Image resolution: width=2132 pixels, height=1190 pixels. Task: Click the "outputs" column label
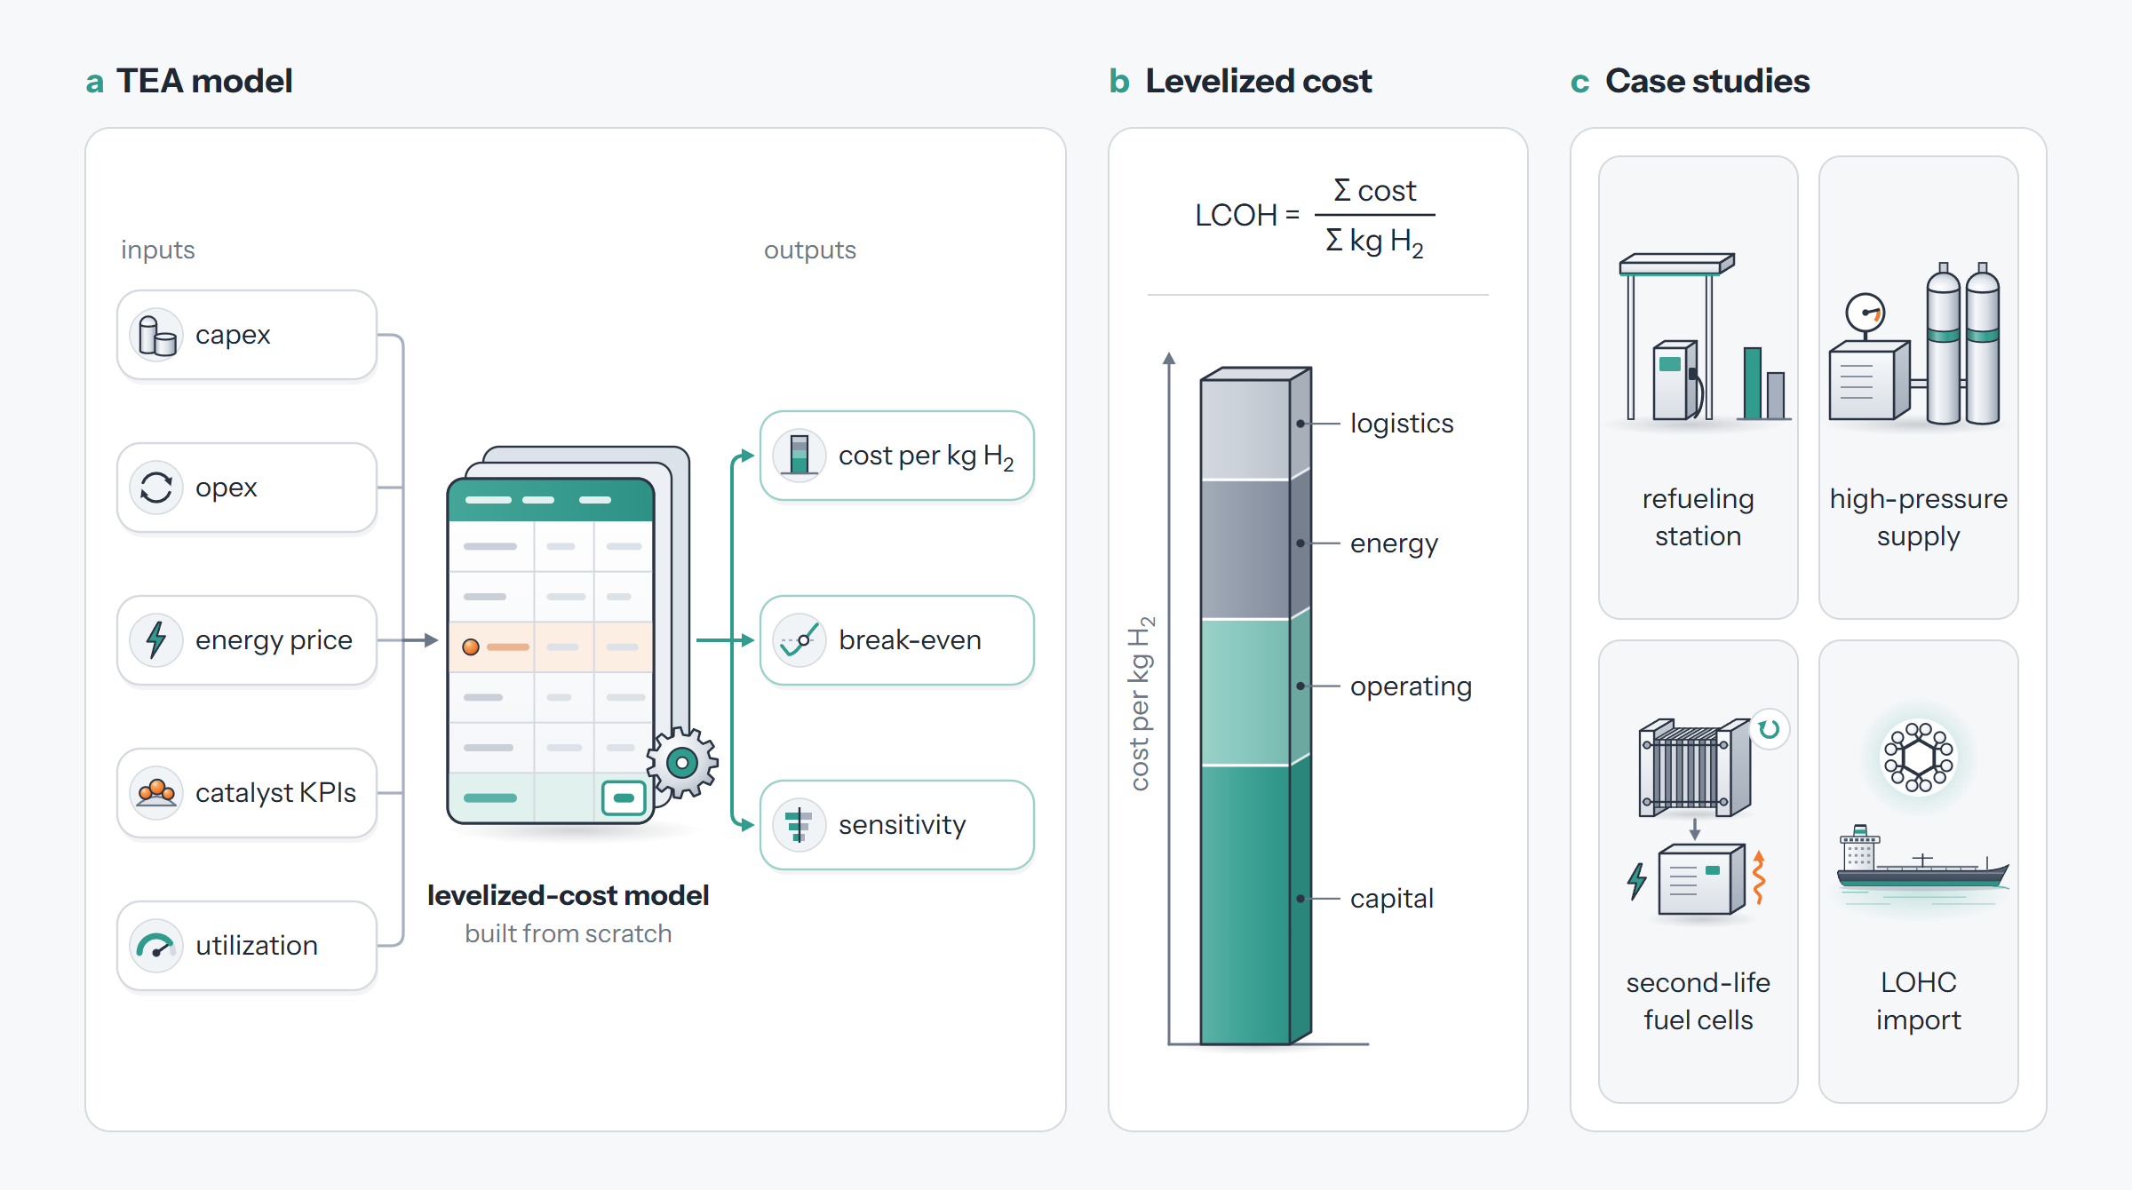click(x=810, y=250)
